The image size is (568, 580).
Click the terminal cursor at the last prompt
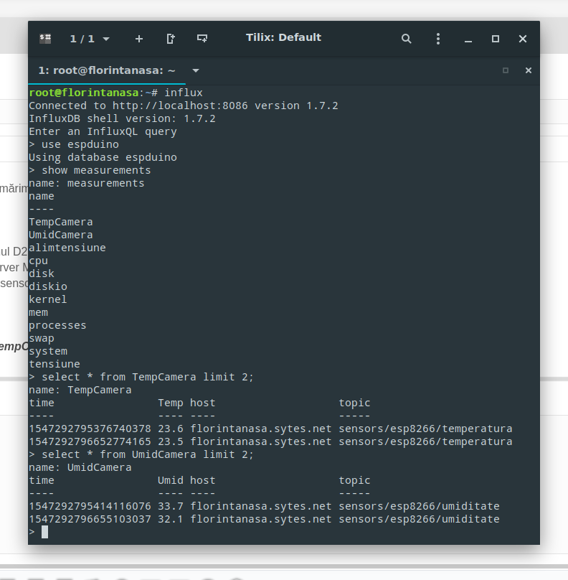[x=44, y=532]
